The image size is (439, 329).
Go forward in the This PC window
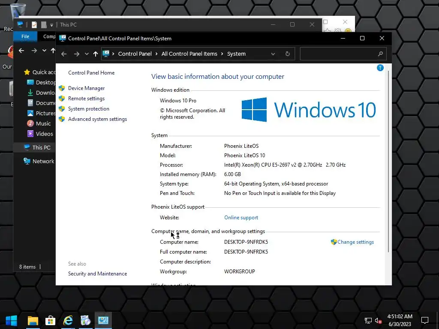[34, 51]
